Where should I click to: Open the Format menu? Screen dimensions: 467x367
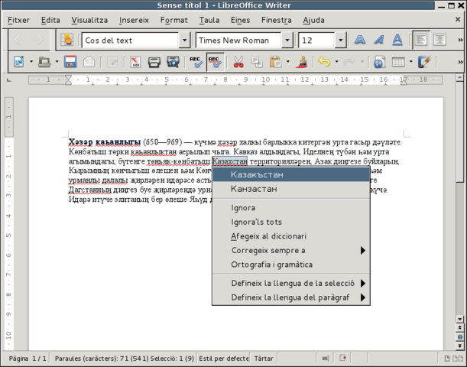click(x=174, y=19)
